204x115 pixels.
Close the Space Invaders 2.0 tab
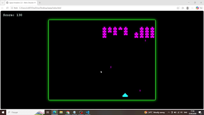click(35, 3)
